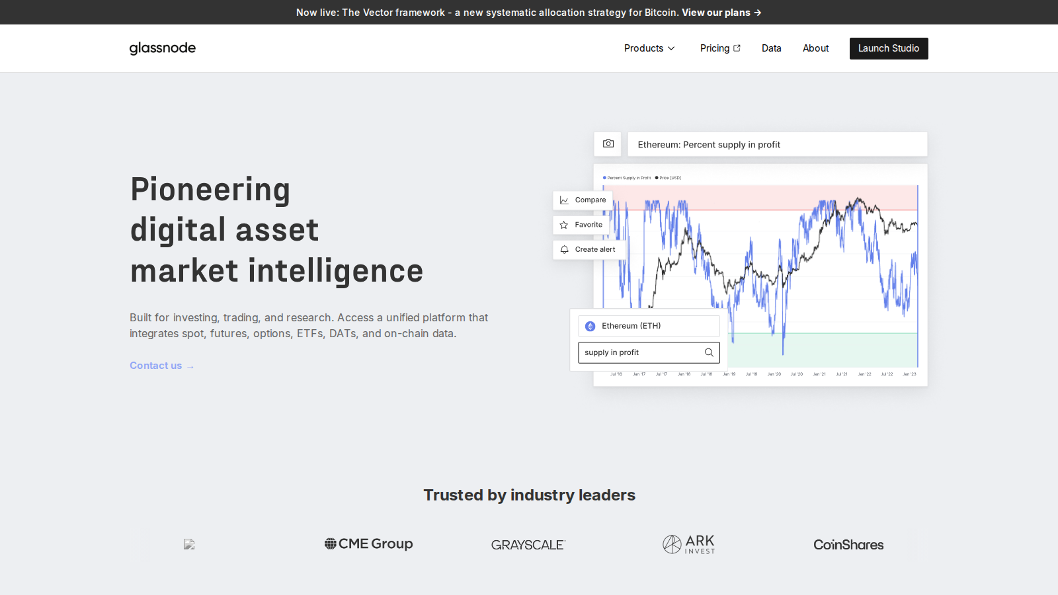Click the supply in profit search field
Viewport: 1058px width, 595px height.
[649, 352]
